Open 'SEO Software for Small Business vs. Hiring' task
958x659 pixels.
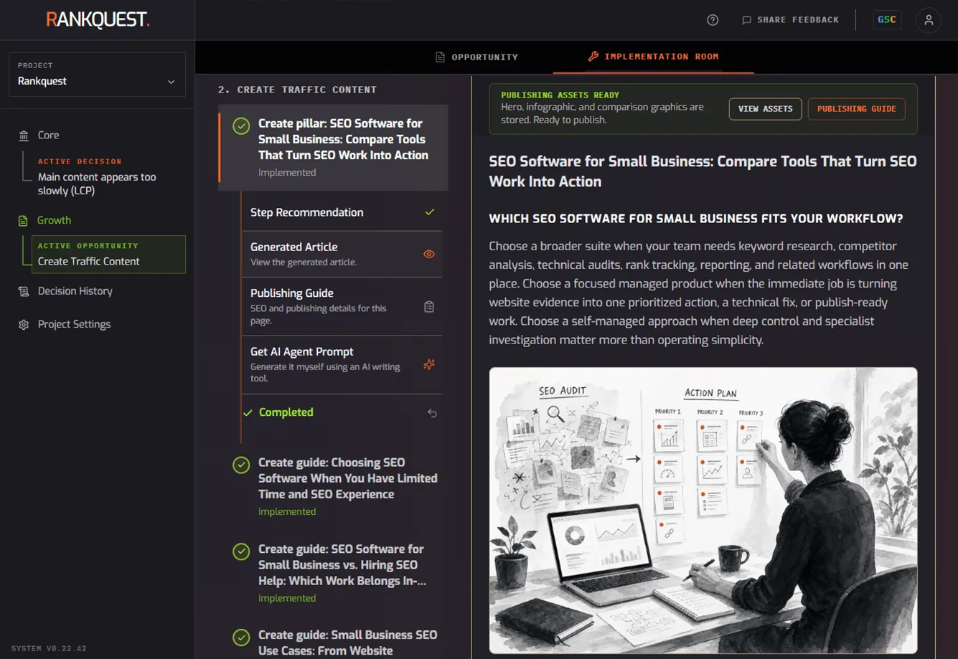point(342,565)
